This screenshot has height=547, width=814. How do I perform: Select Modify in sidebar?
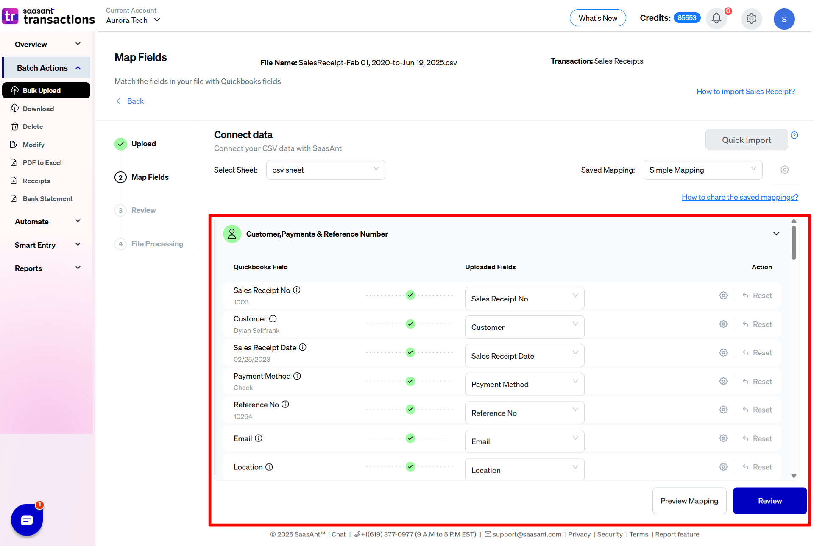click(33, 145)
